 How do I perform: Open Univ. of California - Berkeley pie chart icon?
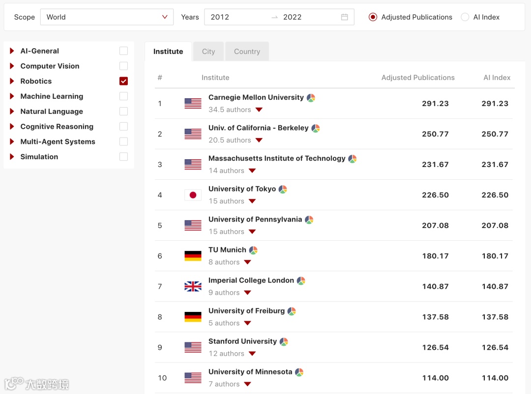316,128
